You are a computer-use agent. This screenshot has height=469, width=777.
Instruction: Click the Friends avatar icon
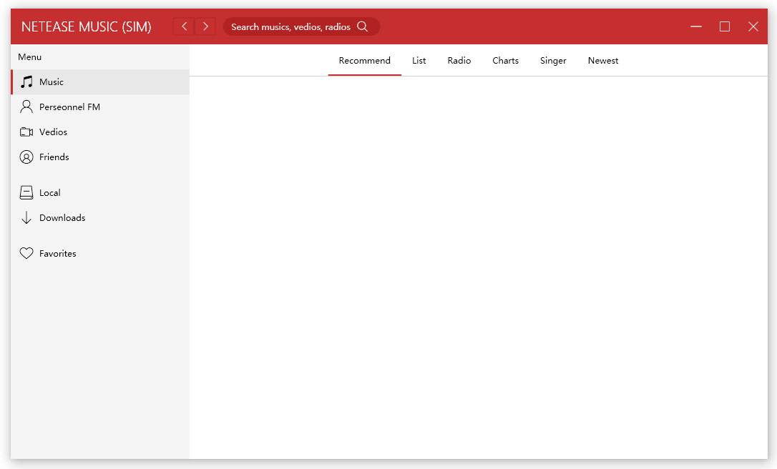(26, 157)
